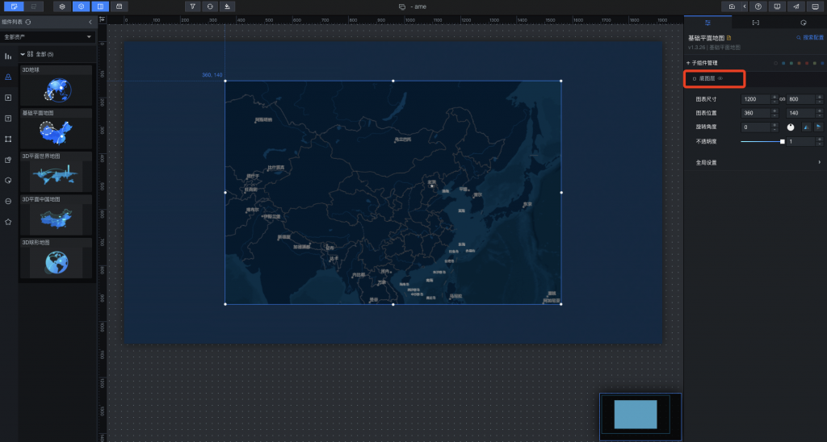Screen dimensions: 827x442
Task: Click the rotation angle dial knob
Action: (x=791, y=127)
